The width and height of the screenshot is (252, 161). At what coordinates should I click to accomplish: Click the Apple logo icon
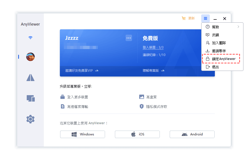[x=134, y=134]
